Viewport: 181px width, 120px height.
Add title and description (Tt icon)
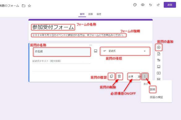pyautogui.click(x=159, y=60)
